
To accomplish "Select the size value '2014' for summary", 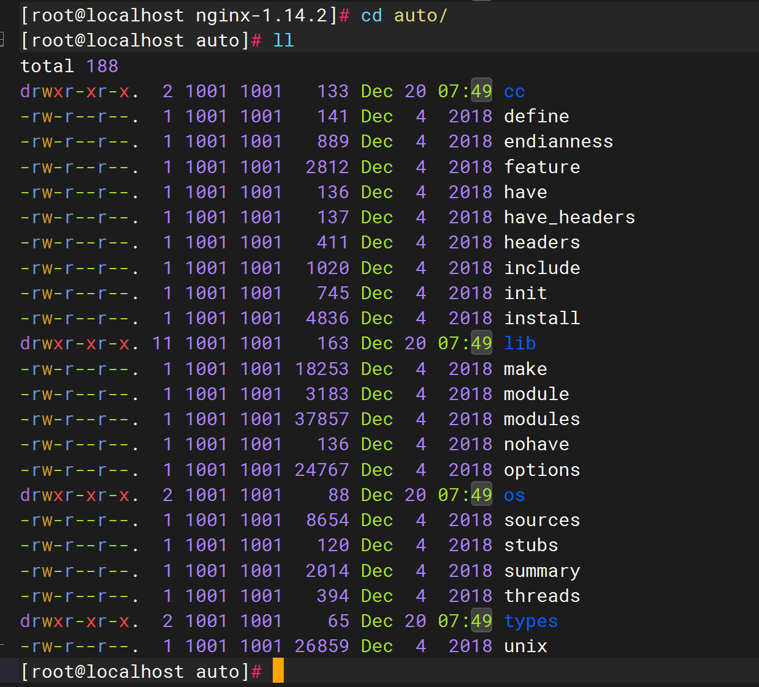I will click(x=327, y=571).
